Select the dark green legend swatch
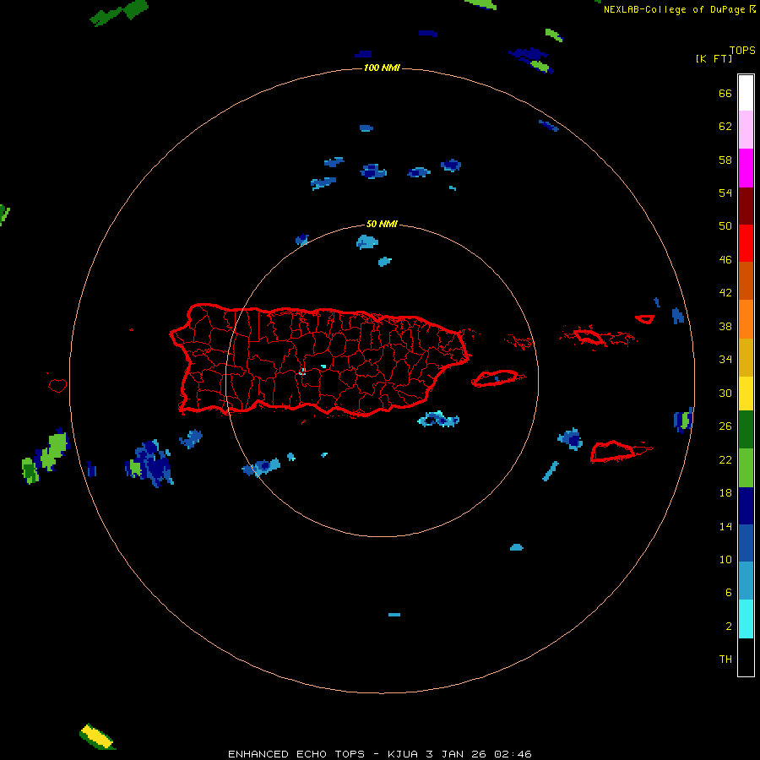Image resolution: width=760 pixels, height=760 pixels. pos(746,430)
